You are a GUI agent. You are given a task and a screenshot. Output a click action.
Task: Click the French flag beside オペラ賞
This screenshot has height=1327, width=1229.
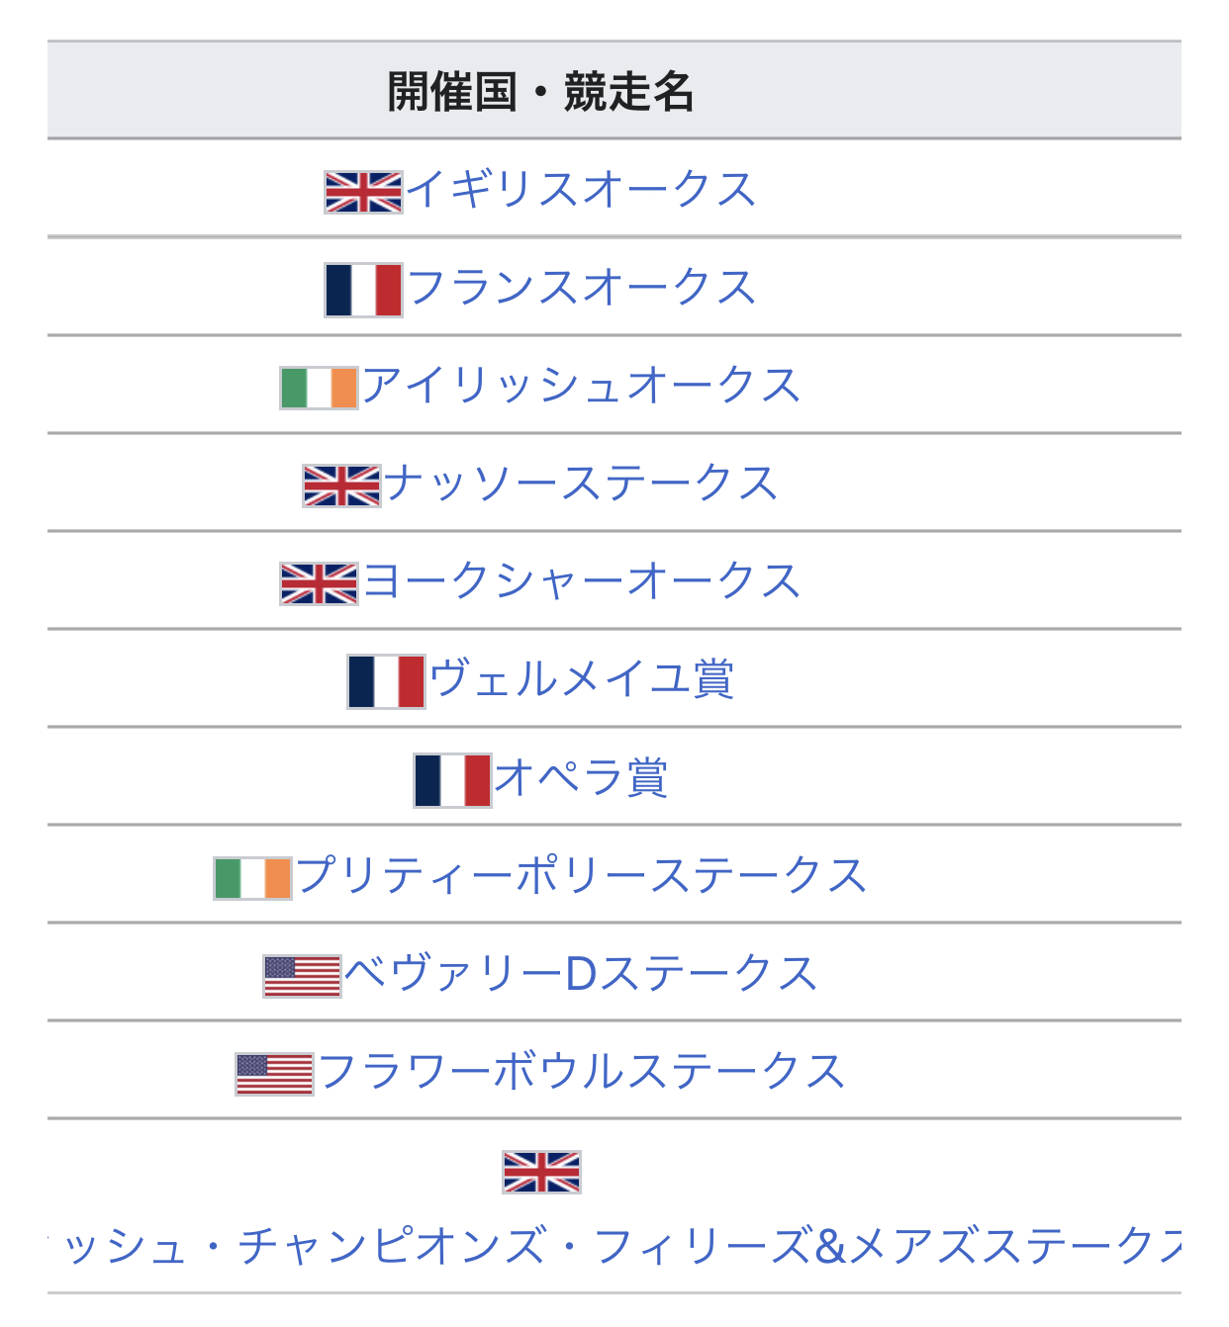[x=452, y=780]
